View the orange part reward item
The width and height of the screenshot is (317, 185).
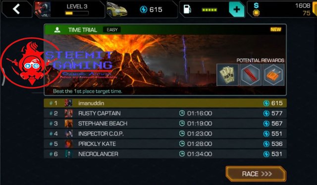coord(273,75)
